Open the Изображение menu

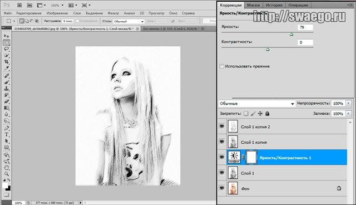pos(57,13)
